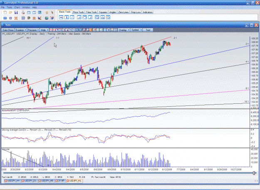Click the Save floppy disk icon
This screenshot has width=260, height=190.
16,12
